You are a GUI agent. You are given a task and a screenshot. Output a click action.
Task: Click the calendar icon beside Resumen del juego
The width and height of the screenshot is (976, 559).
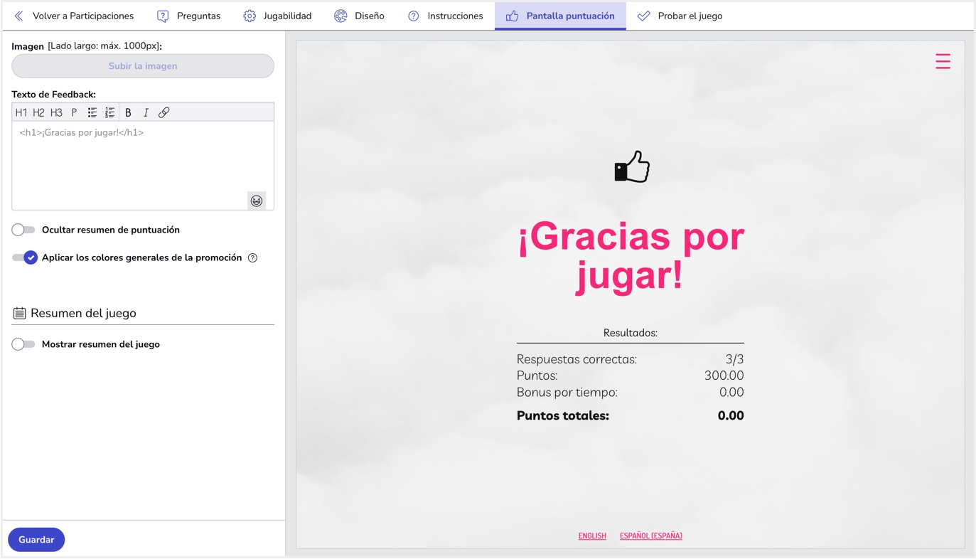tap(19, 313)
